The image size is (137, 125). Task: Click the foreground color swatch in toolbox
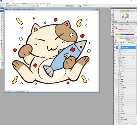pyautogui.click(x=2, y=62)
